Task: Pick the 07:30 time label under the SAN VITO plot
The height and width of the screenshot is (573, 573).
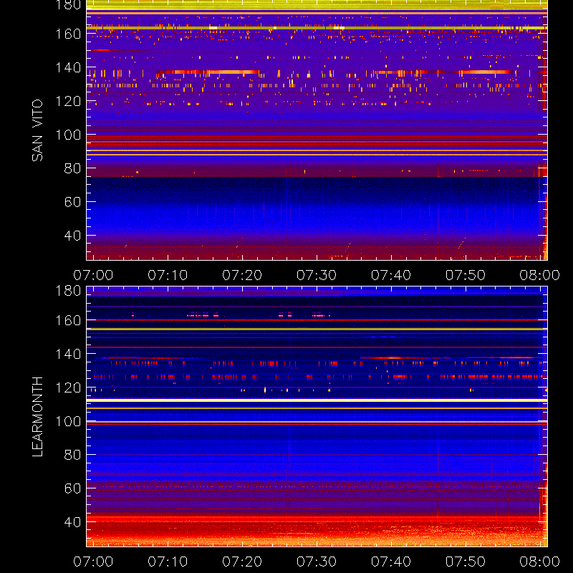Action: (x=317, y=275)
